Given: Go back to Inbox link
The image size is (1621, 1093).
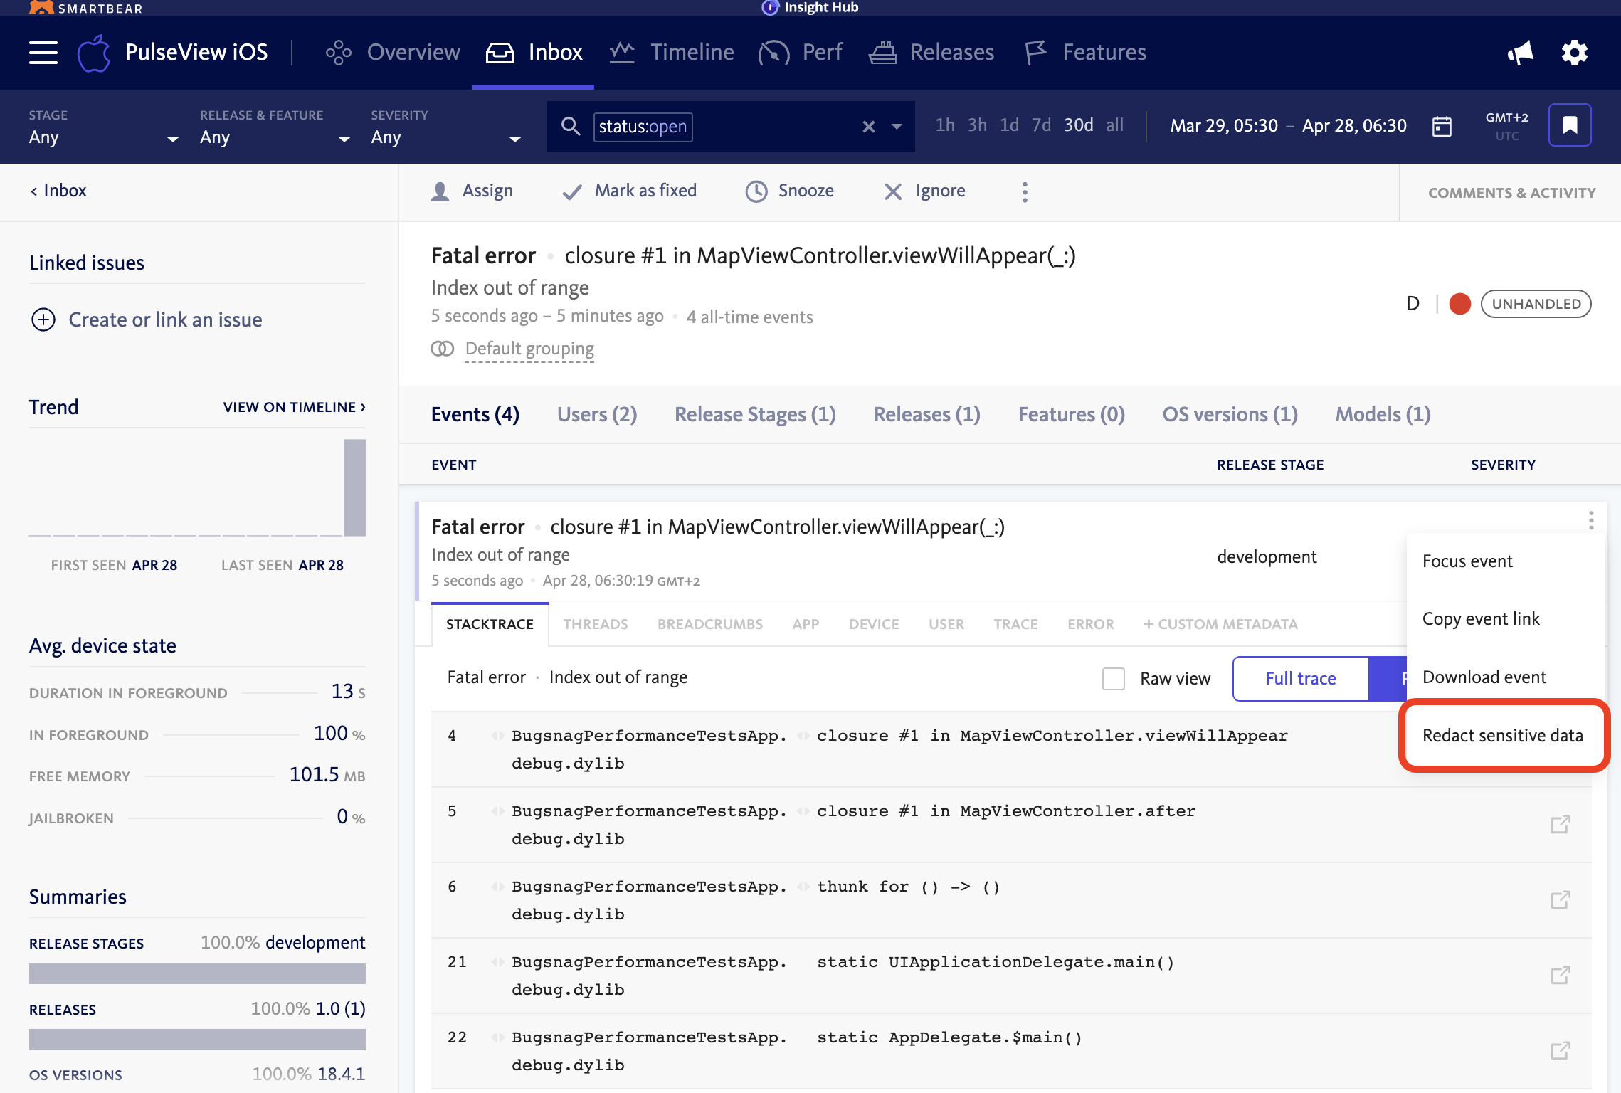Looking at the screenshot, I should (58, 190).
